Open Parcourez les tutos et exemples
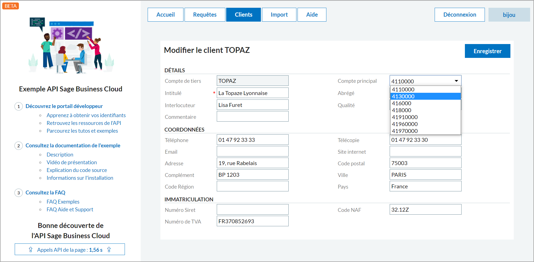Viewport: 534px width, 262px height. click(82, 131)
